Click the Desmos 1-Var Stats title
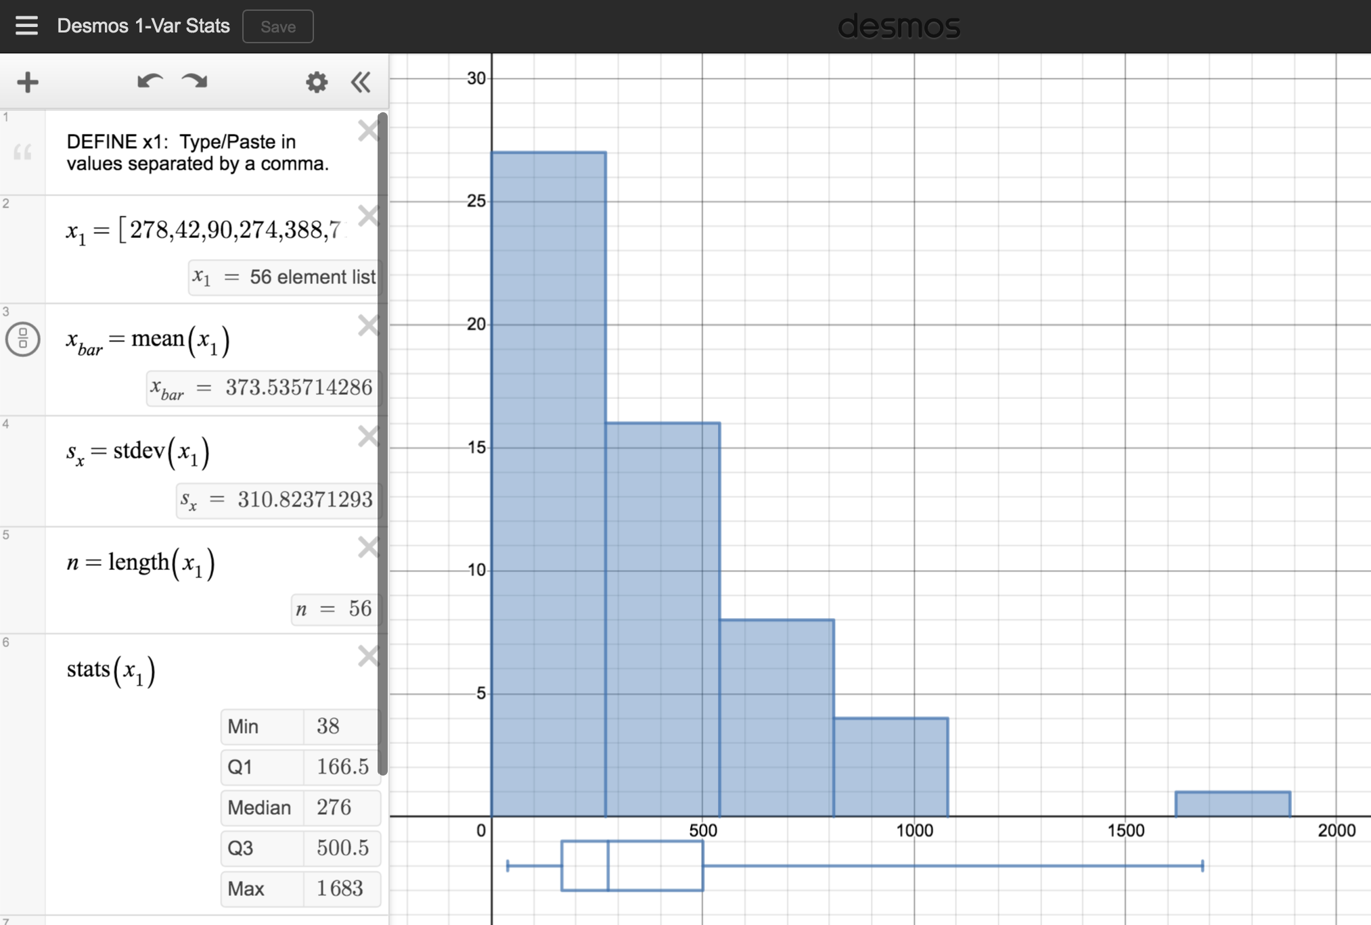The image size is (1371, 925). pos(143,26)
